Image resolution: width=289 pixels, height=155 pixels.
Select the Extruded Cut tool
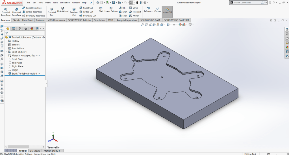(x=51, y=12)
